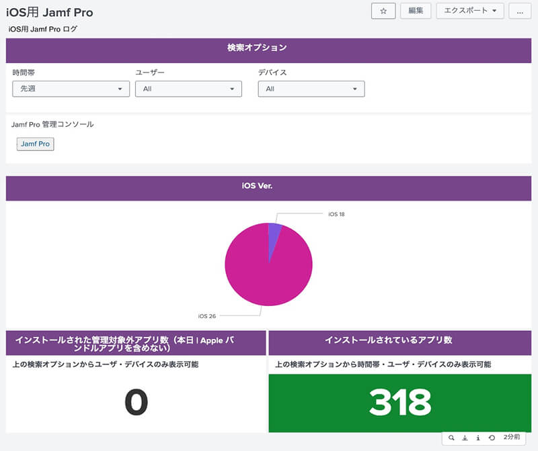
Task: Open search via magnifier icon in panel footer
Action: [451, 438]
